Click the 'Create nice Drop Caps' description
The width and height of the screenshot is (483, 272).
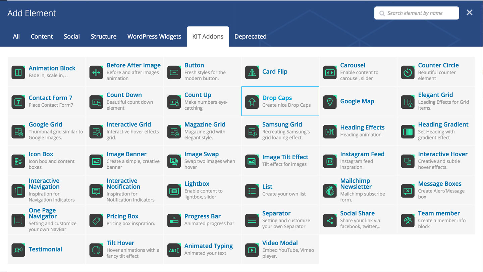click(286, 105)
